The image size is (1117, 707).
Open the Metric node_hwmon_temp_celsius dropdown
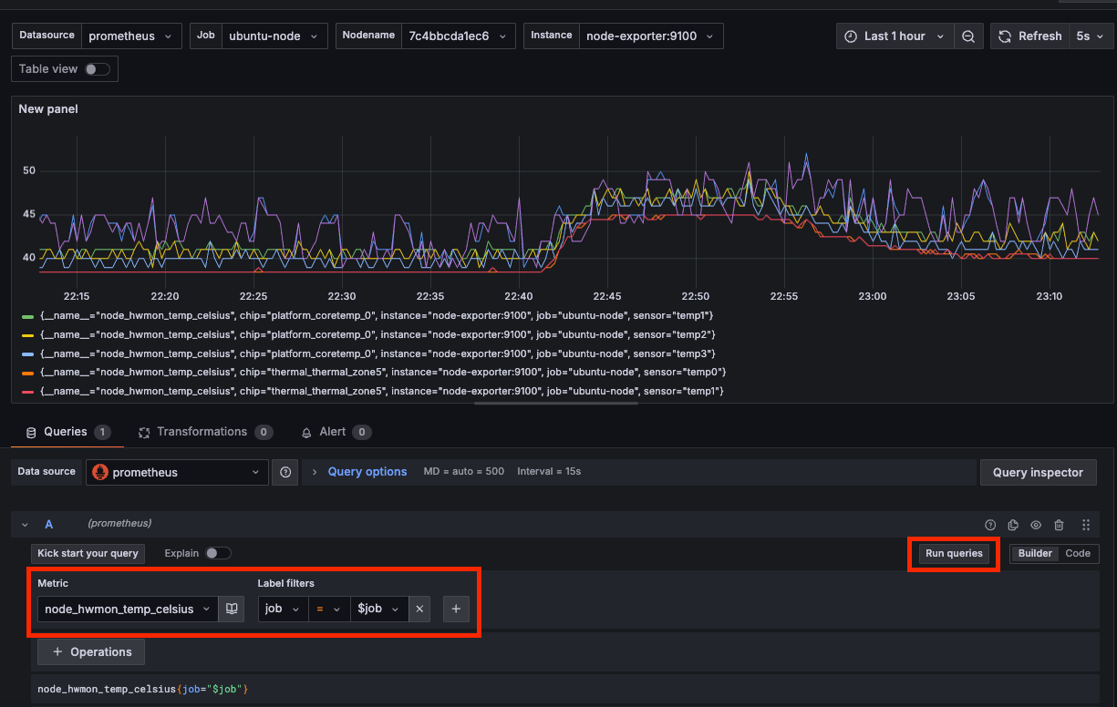[128, 609]
